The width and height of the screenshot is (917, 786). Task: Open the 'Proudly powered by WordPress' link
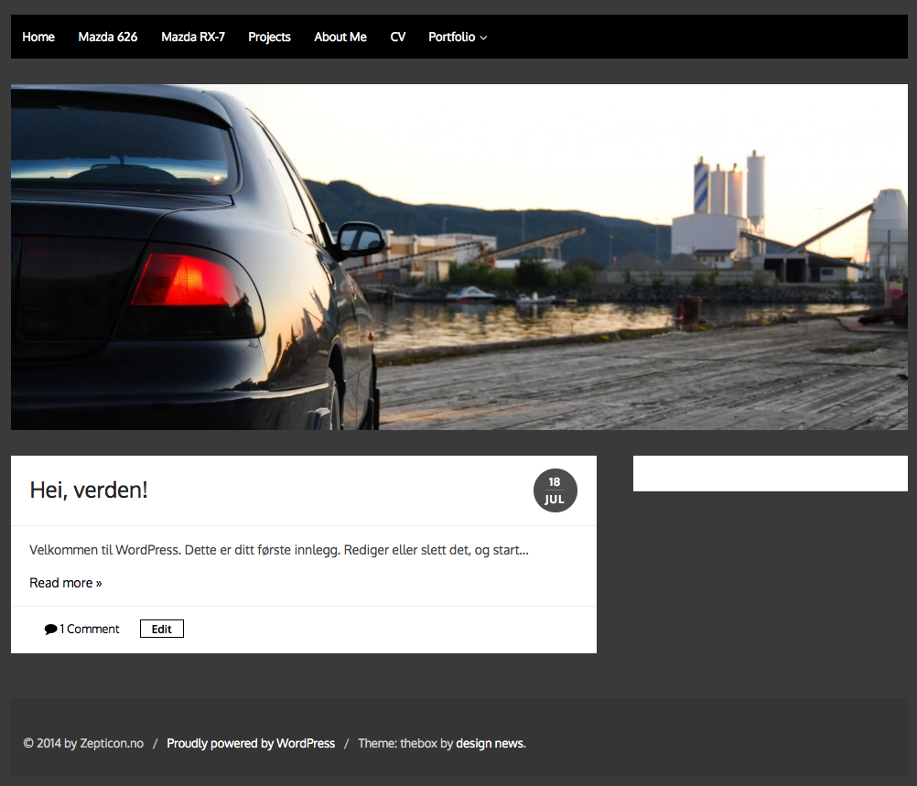point(251,743)
